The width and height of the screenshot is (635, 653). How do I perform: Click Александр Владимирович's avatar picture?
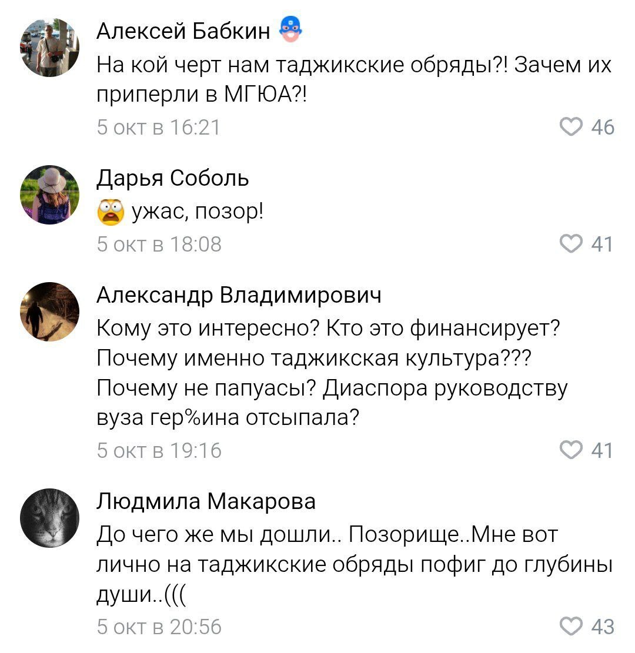tap(50, 312)
